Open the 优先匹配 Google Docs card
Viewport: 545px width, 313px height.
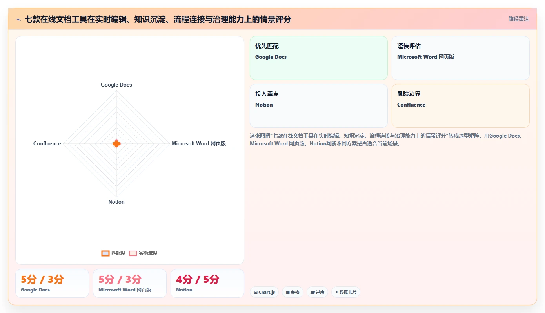pyautogui.click(x=318, y=58)
